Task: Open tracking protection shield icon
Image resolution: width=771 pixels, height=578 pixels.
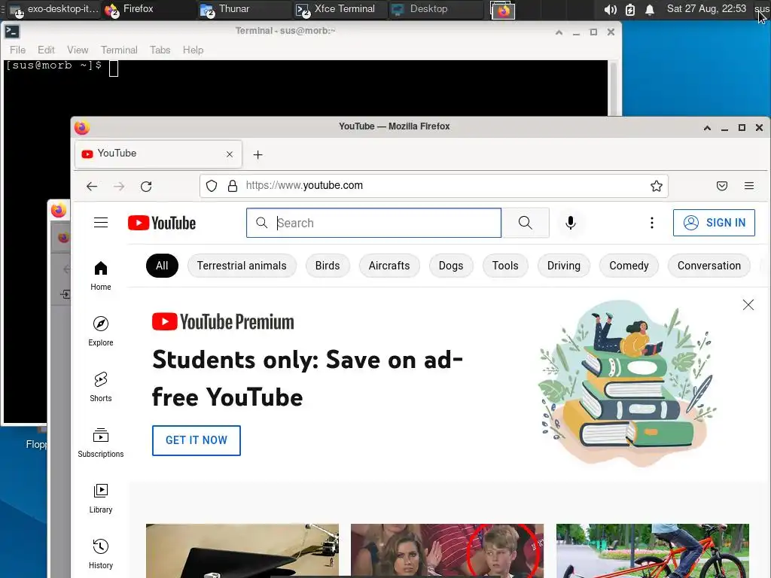Action: point(212,186)
